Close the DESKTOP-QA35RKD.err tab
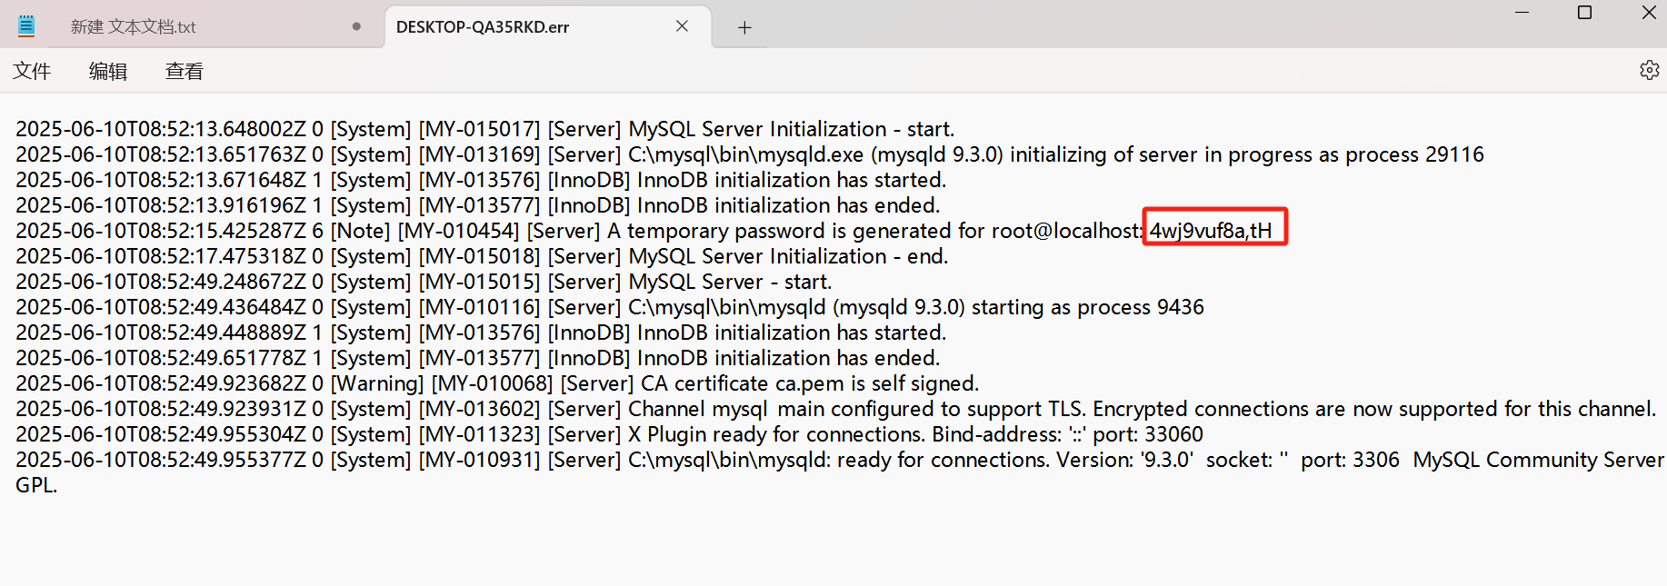Viewport: 1667px width, 586px height. [682, 26]
